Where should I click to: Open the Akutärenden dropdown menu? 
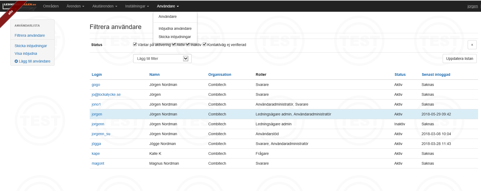pyautogui.click(x=105, y=6)
